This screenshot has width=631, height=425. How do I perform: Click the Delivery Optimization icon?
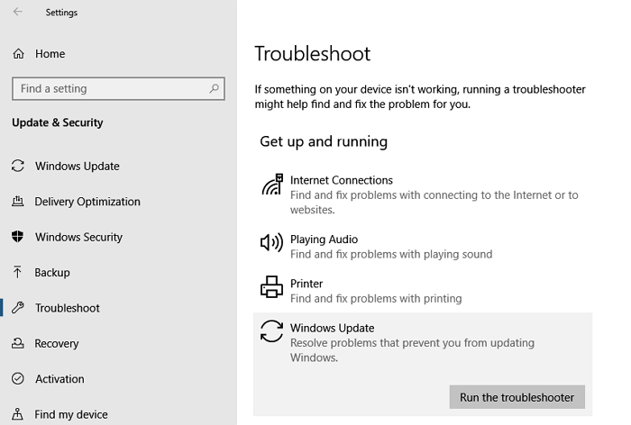tap(17, 202)
